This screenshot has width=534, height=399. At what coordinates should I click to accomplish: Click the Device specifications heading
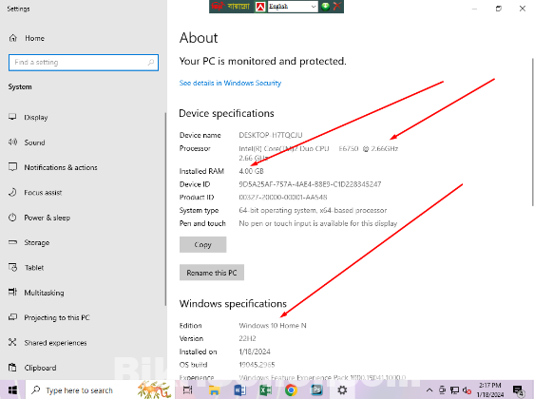point(226,113)
